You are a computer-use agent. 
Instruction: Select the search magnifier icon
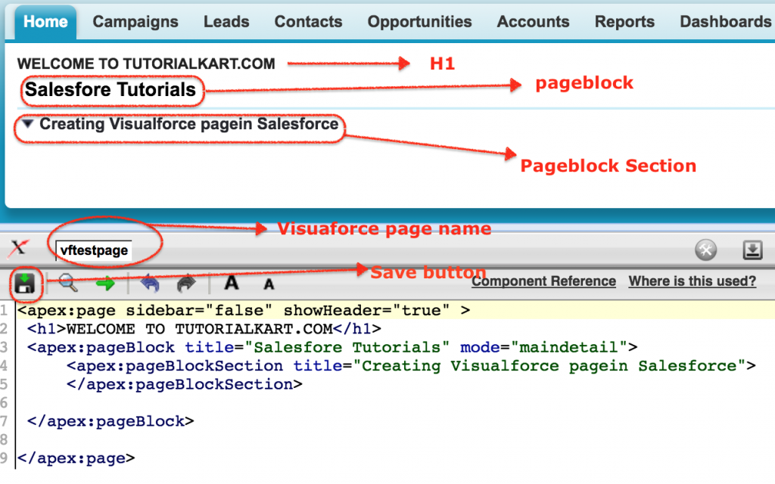(67, 283)
